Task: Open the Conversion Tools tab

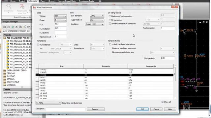Action: tap(86, 1)
